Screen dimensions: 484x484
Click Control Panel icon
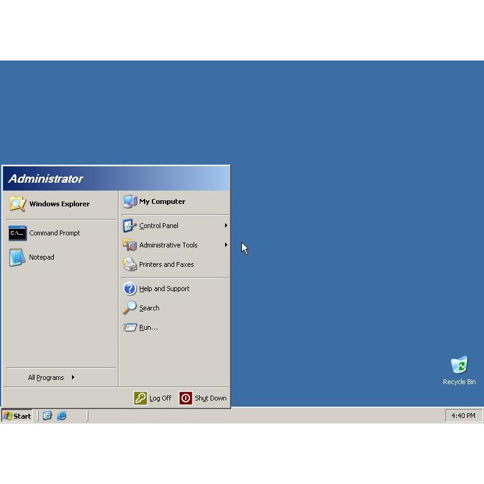pos(129,226)
